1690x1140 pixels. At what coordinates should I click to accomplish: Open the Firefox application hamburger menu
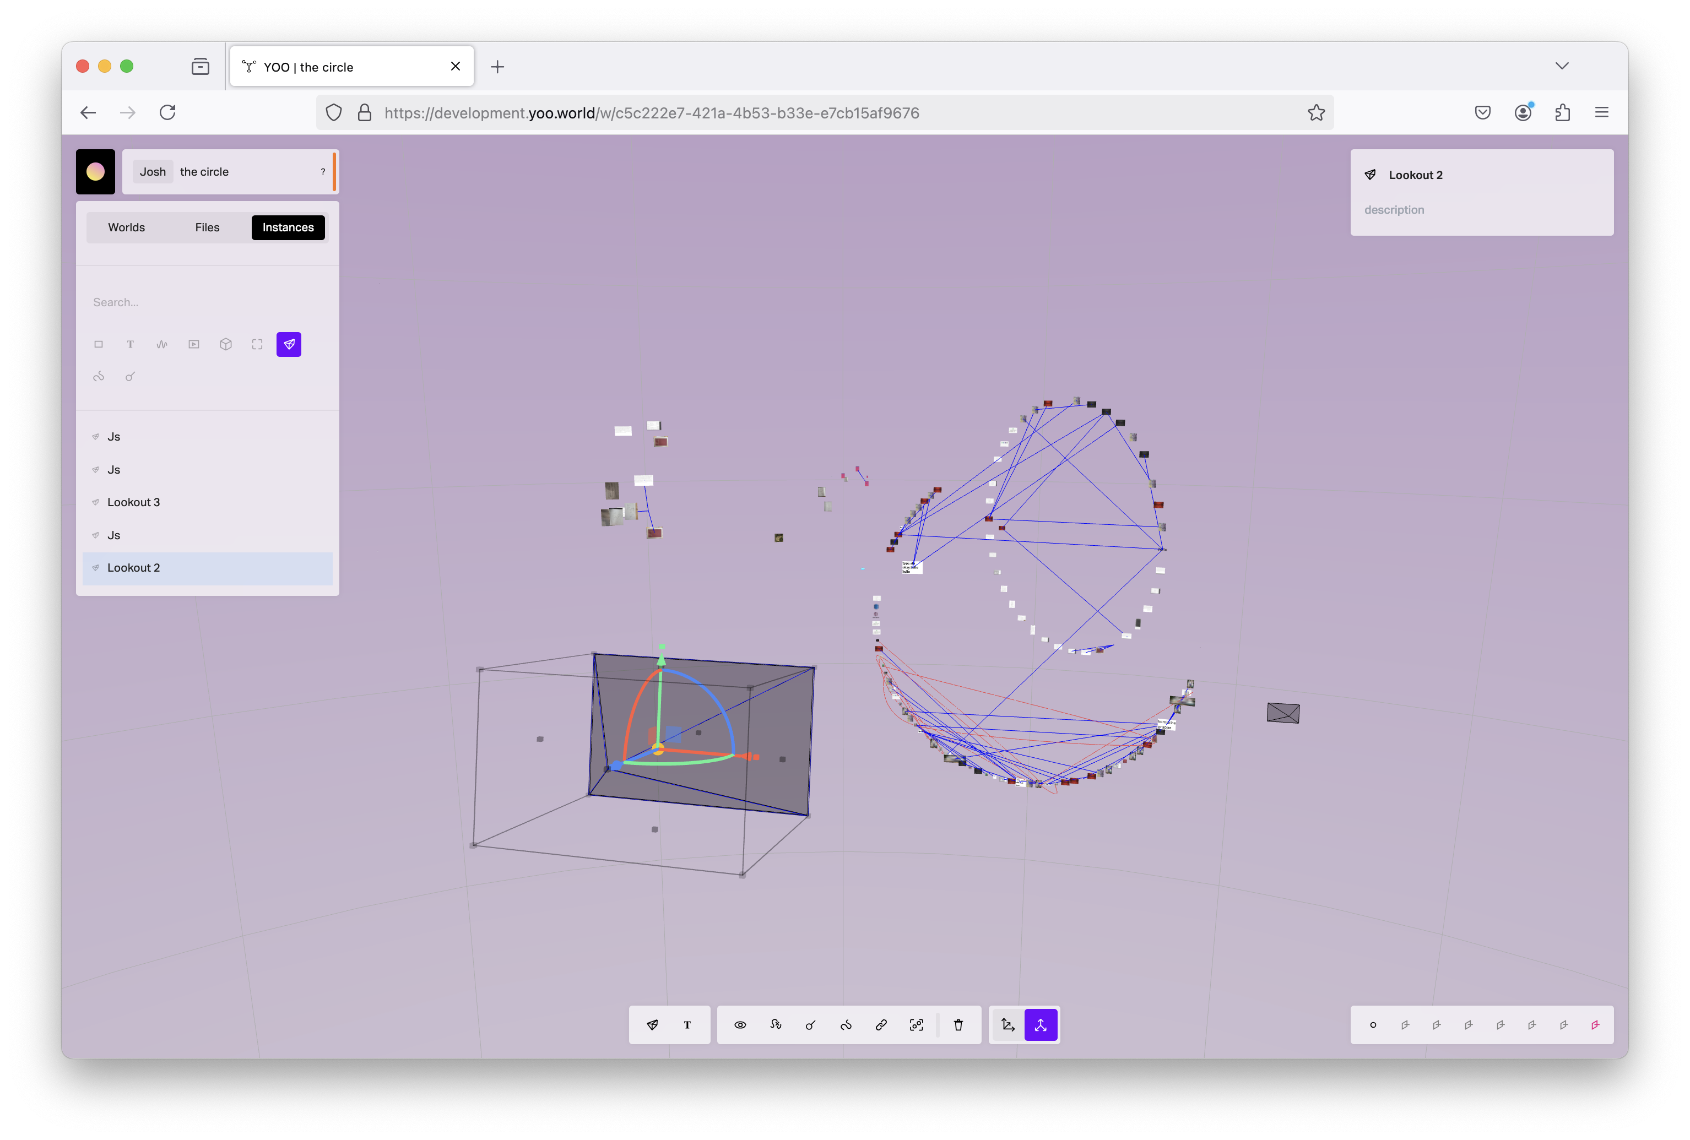pyautogui.click(x=1601, y=112)
